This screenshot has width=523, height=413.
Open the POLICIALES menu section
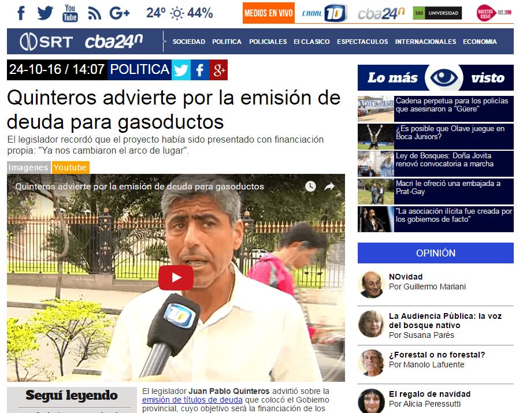pos(268,42)
